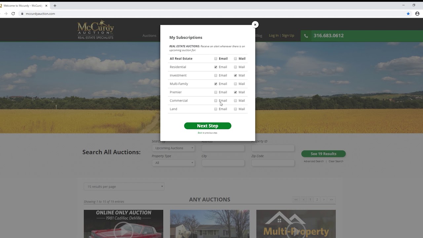The height and width of the screenshot is (238, 423).
Task: Check Multi-Family Mail checkbox
Action: coord(235,84)
